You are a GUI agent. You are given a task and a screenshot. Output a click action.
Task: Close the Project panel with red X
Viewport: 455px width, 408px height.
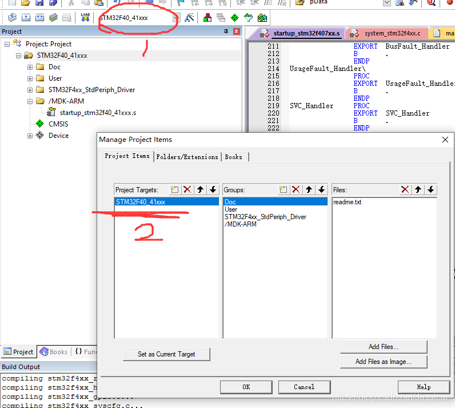(x=237, y=31)
